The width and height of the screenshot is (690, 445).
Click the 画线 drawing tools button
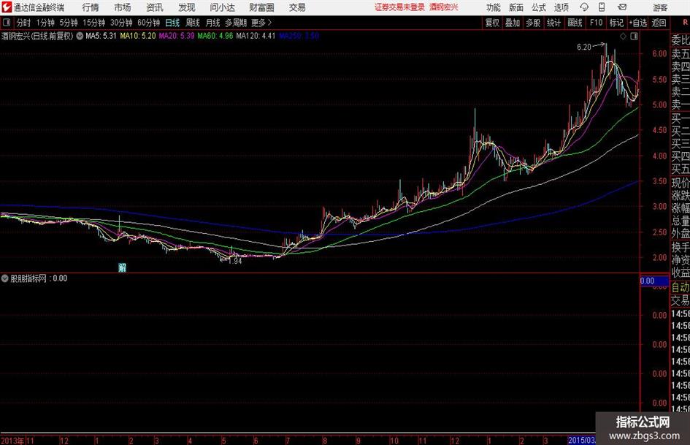(x=575, y=23)
